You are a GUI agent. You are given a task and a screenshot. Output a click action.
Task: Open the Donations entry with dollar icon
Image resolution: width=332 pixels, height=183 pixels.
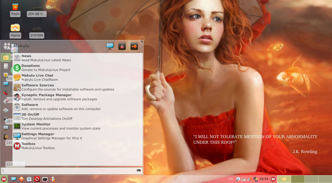click(x=77, y=68)
